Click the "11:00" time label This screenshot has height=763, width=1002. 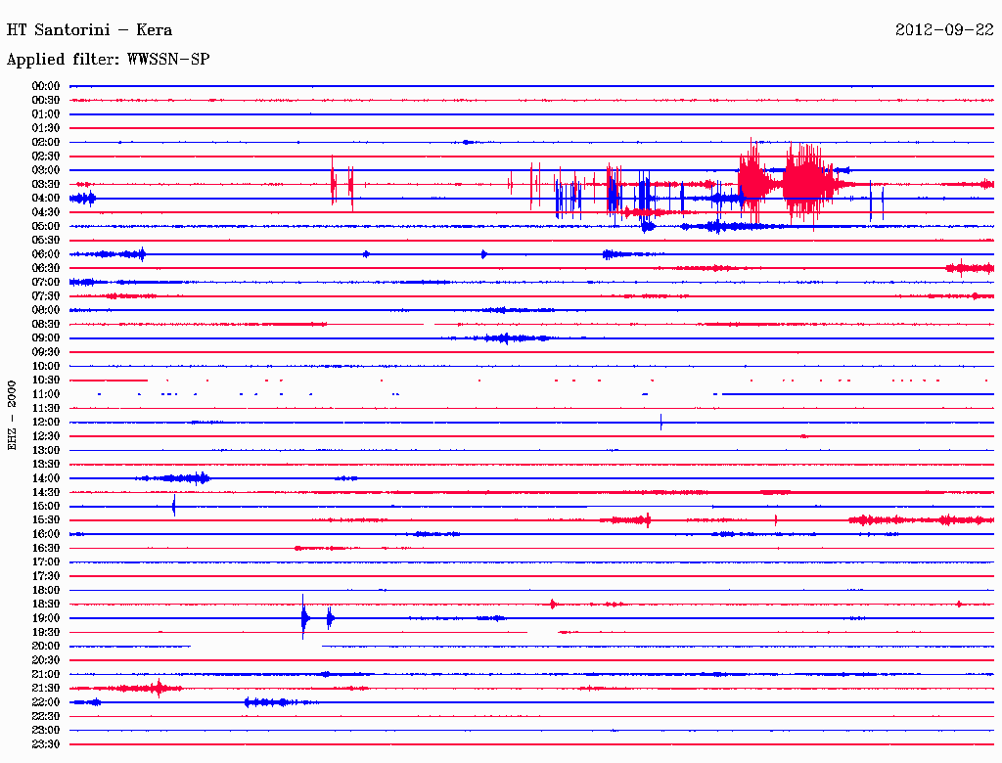tap(46, 394)
